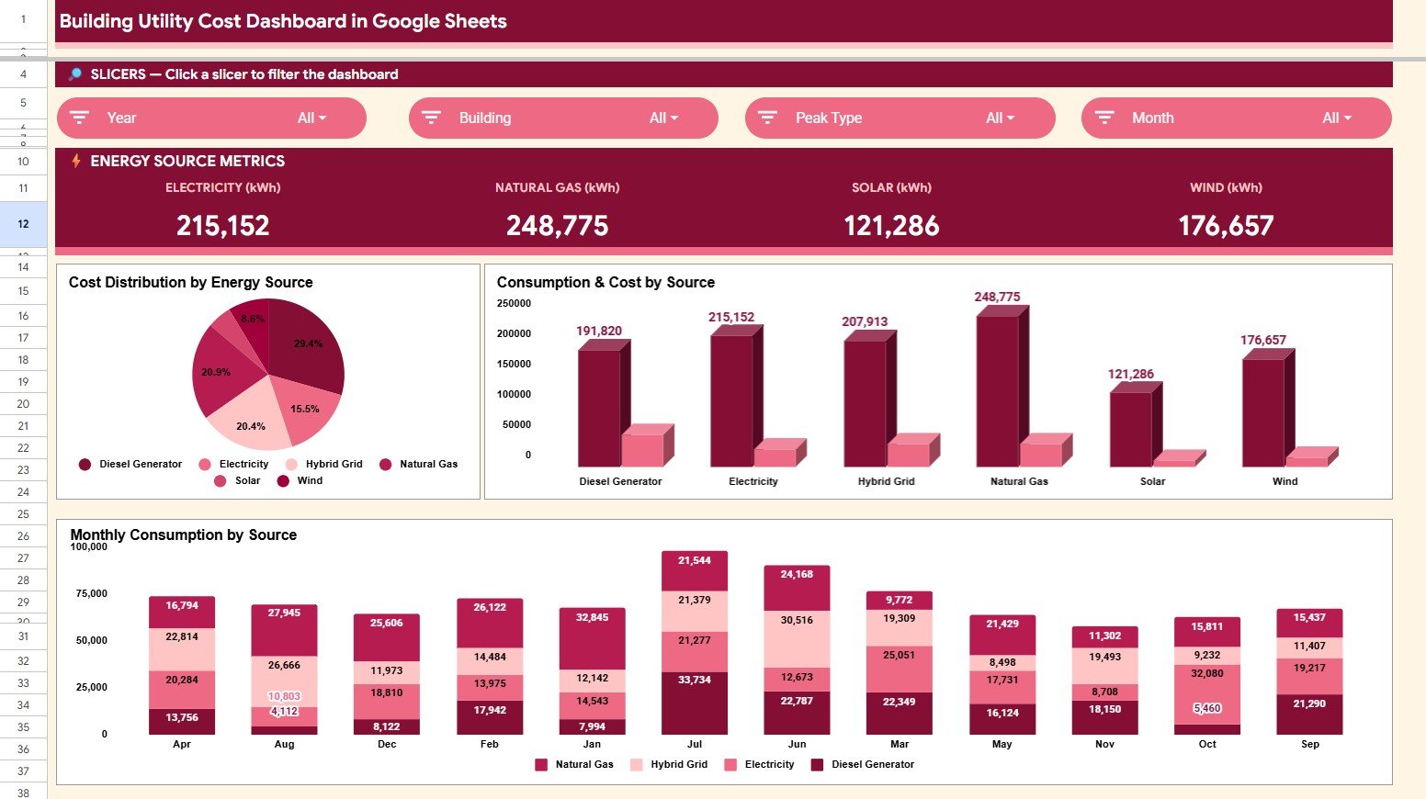Click the Natural Gas metric value 248,775

click(557, 226)
